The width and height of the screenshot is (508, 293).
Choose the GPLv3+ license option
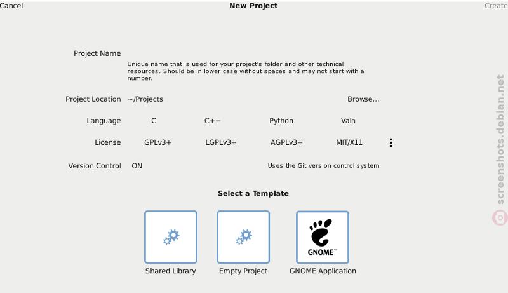[157, 142]
